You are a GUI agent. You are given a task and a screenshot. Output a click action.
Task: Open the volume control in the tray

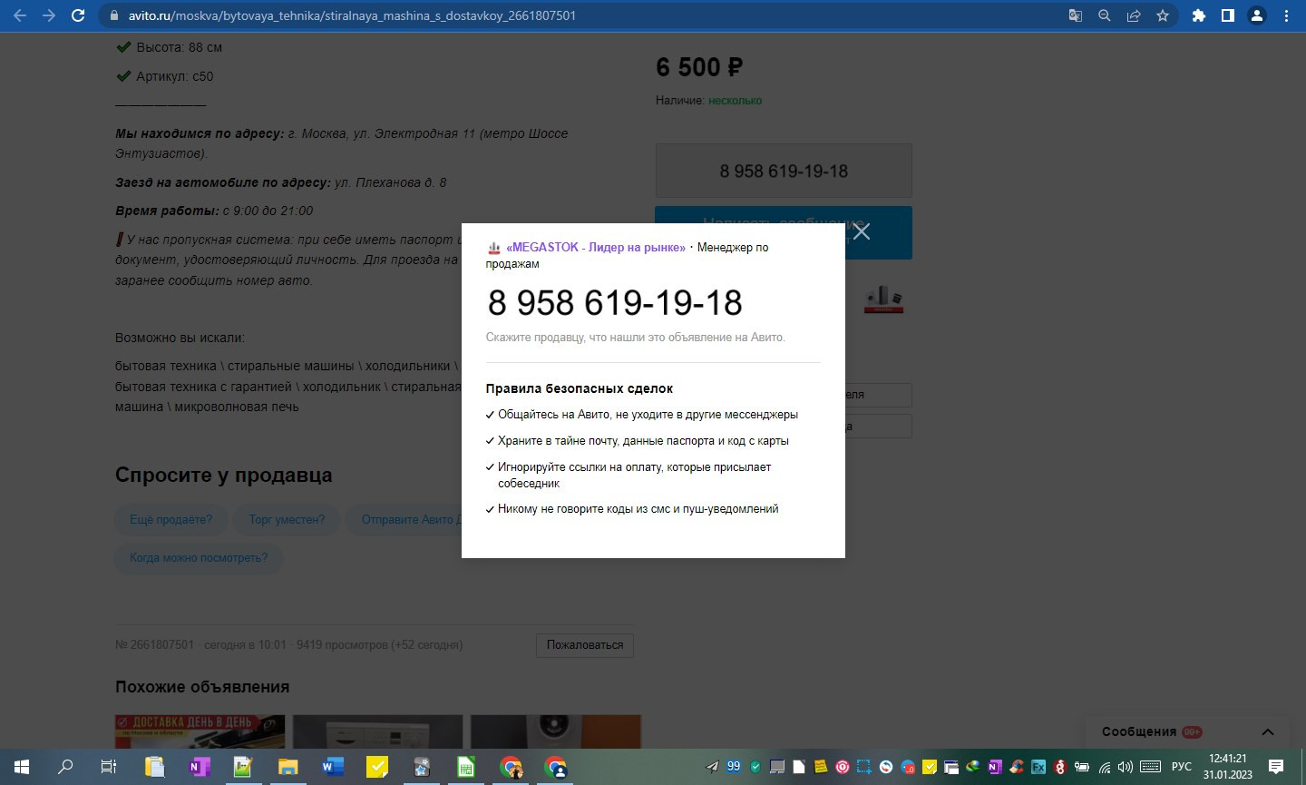(1126, 767)
